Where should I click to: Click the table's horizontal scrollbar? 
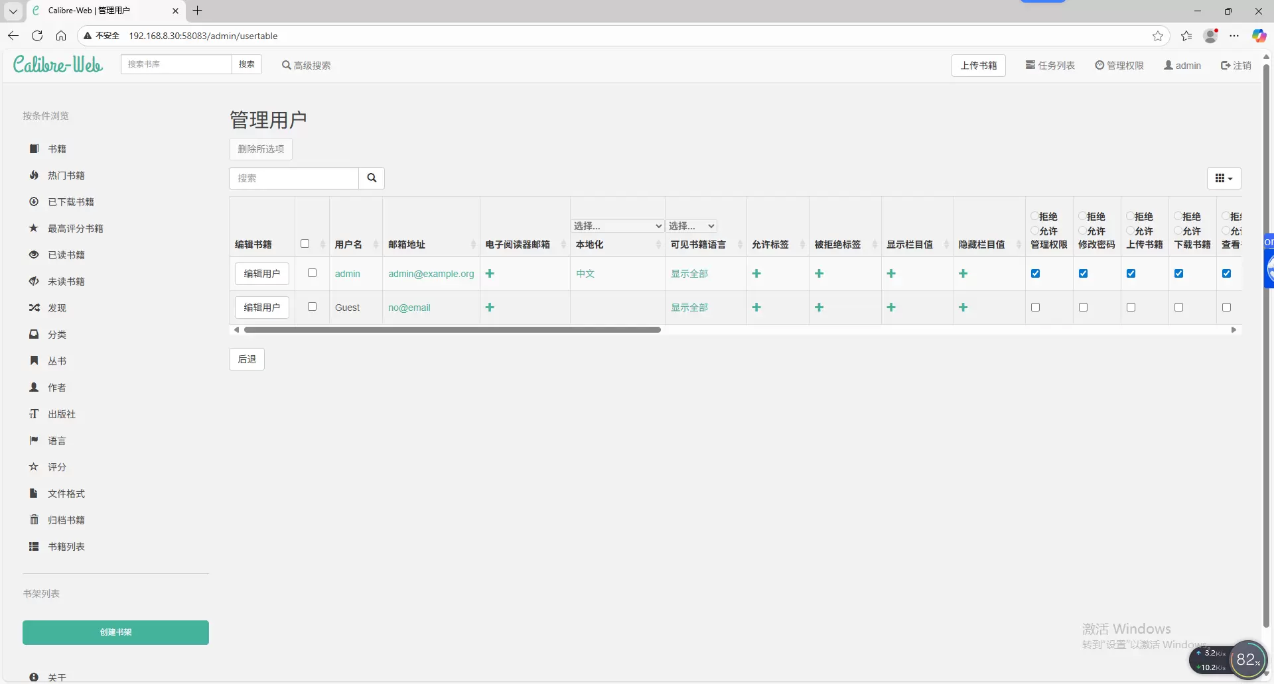tap(452, 329)
